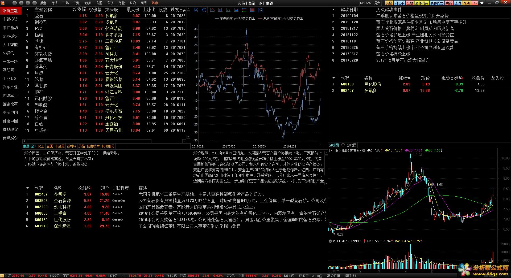Click theme list scrollbar up arrow

click(188, 9)
